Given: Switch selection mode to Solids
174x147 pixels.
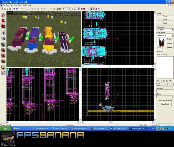Looking at the screenshot, I should [x=165, y=23].
